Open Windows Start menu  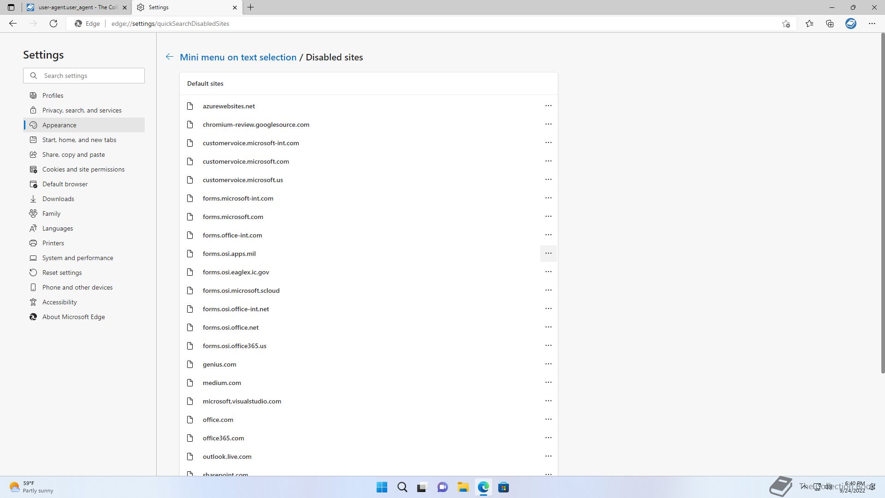coord(382,487)
